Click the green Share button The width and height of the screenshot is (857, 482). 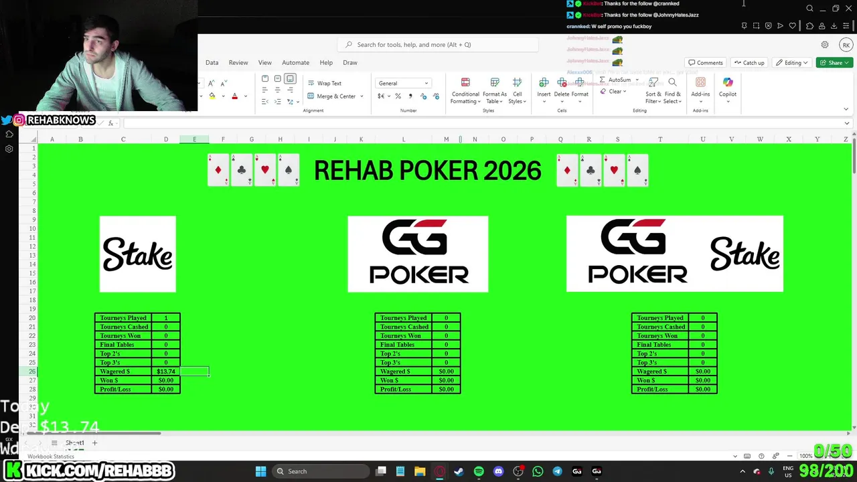834,63
